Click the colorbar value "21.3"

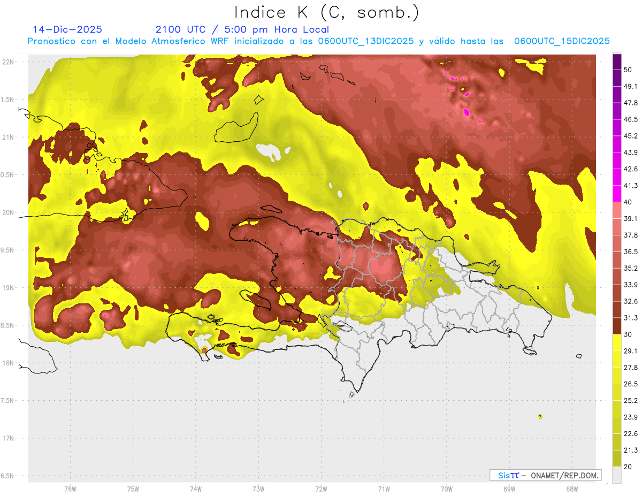coord(630,451)
